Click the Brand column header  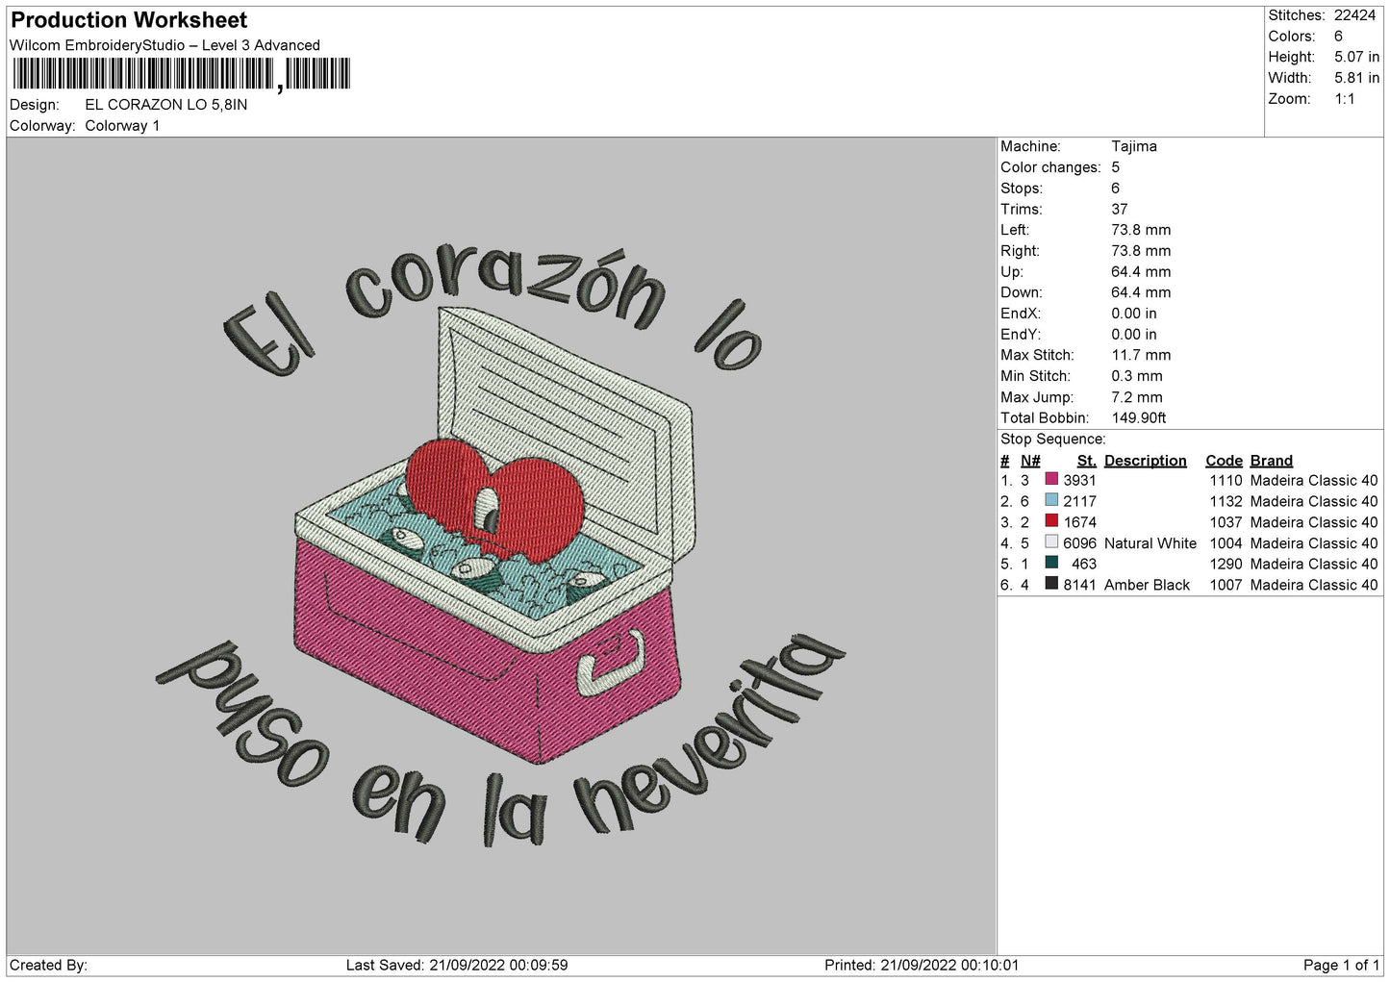pos(1272,461)
